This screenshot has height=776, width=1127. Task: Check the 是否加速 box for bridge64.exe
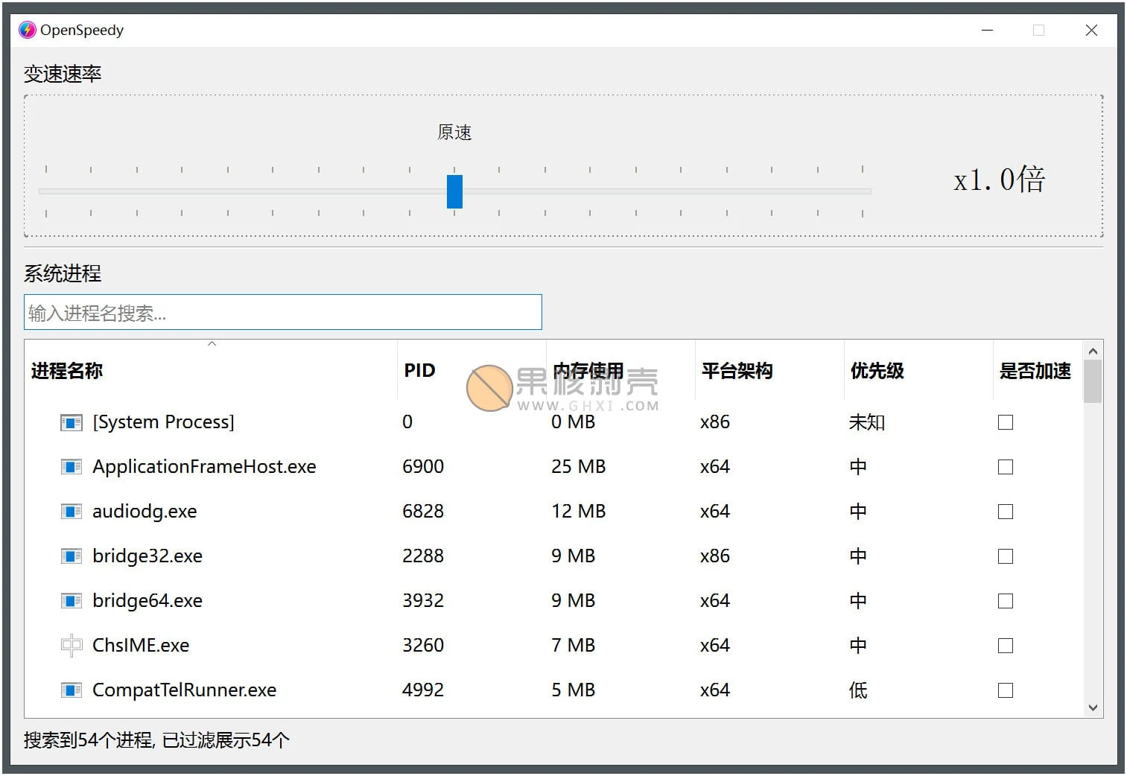click(x=1006, y=600)
